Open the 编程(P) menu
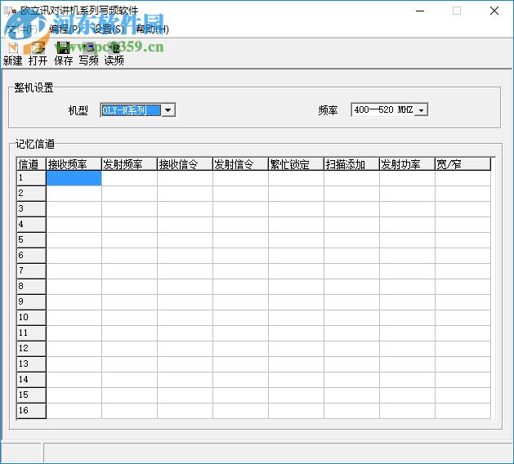The height and width of the screenshot is (464, 514). click(x=65, y=29)
